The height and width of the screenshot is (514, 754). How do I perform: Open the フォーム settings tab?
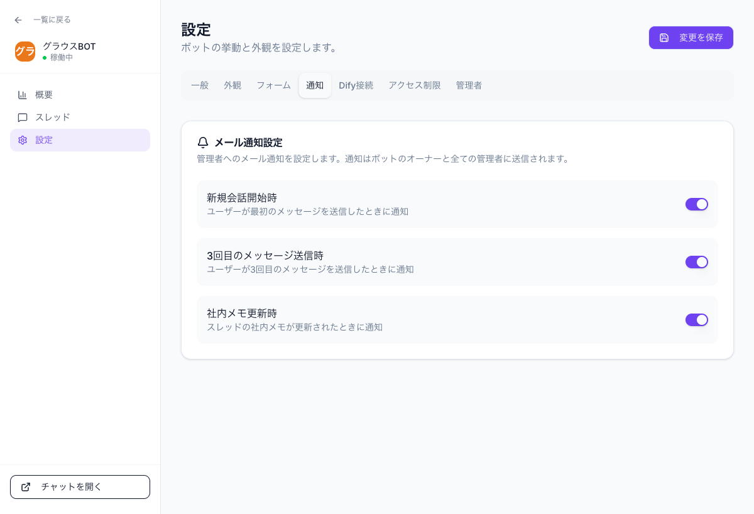(x=273, y=85)
